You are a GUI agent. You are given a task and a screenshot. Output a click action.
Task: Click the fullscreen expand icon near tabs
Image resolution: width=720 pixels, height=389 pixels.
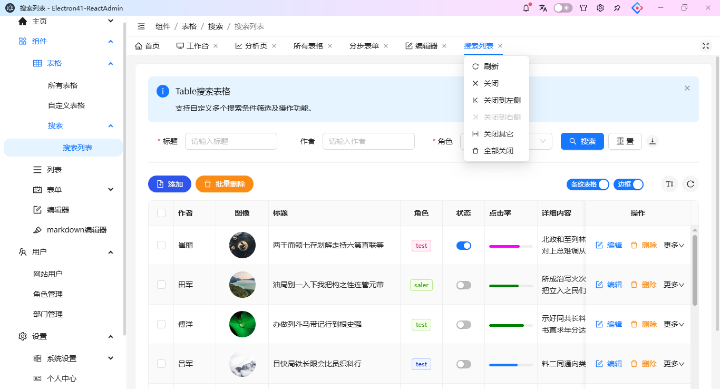[706, 46]
